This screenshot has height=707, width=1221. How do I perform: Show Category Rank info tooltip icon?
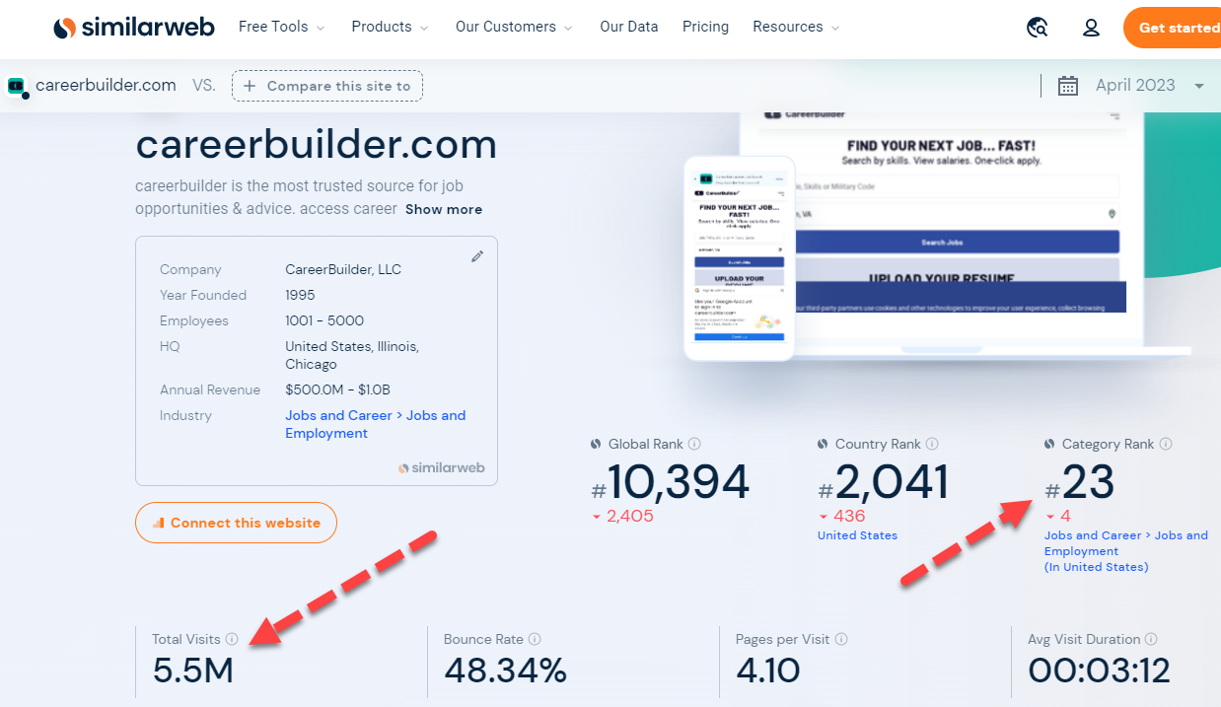(x=1166, y=445)
